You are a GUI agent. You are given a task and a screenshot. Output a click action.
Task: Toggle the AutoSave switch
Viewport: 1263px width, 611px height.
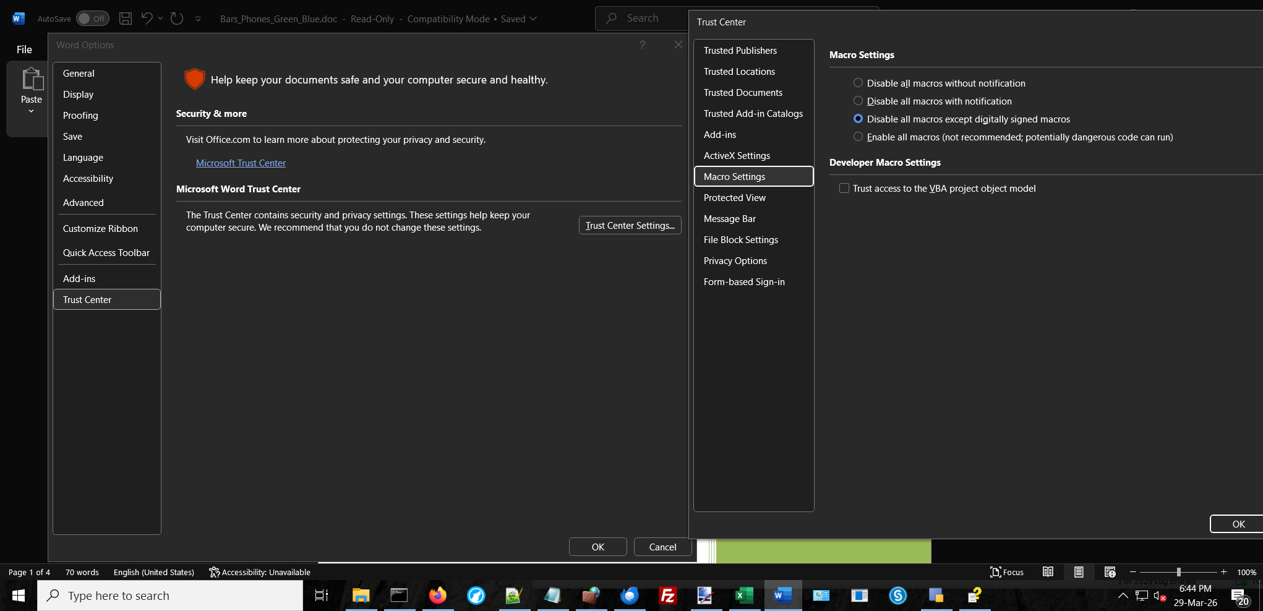(92, 19)
